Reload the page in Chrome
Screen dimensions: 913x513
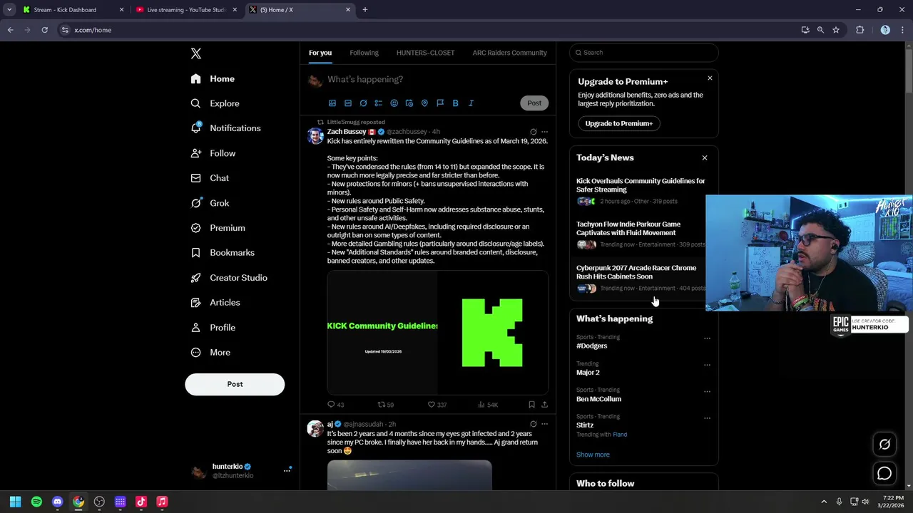coord(44,30)
